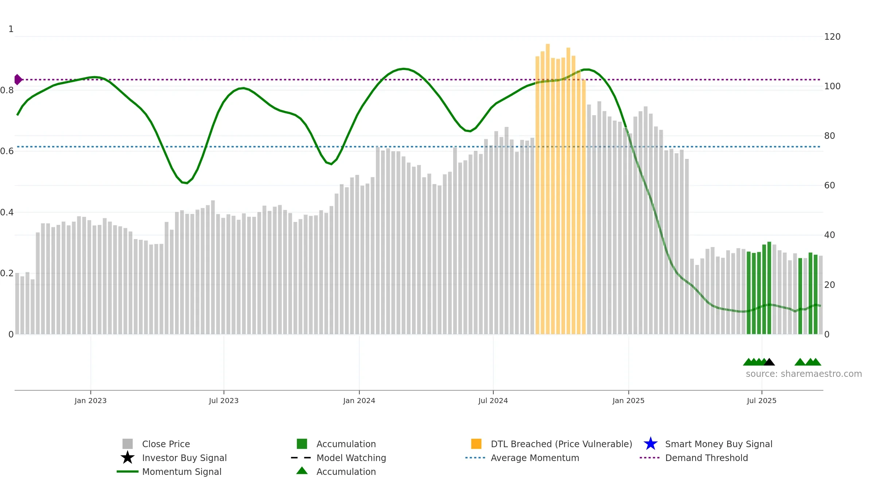This screenshot has height=492, width=875.
Task: Click the black Investor Buy Signal star
Action: (x=127, y=458)
